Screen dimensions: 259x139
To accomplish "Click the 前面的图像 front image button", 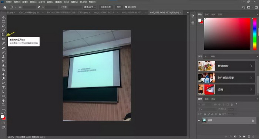I will tap(106, 7).
